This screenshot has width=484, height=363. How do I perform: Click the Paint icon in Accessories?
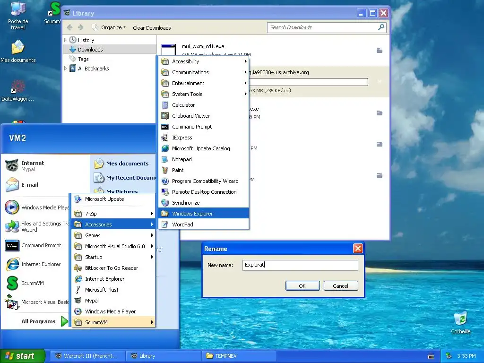pyautogui.click(x=165, y=170)
